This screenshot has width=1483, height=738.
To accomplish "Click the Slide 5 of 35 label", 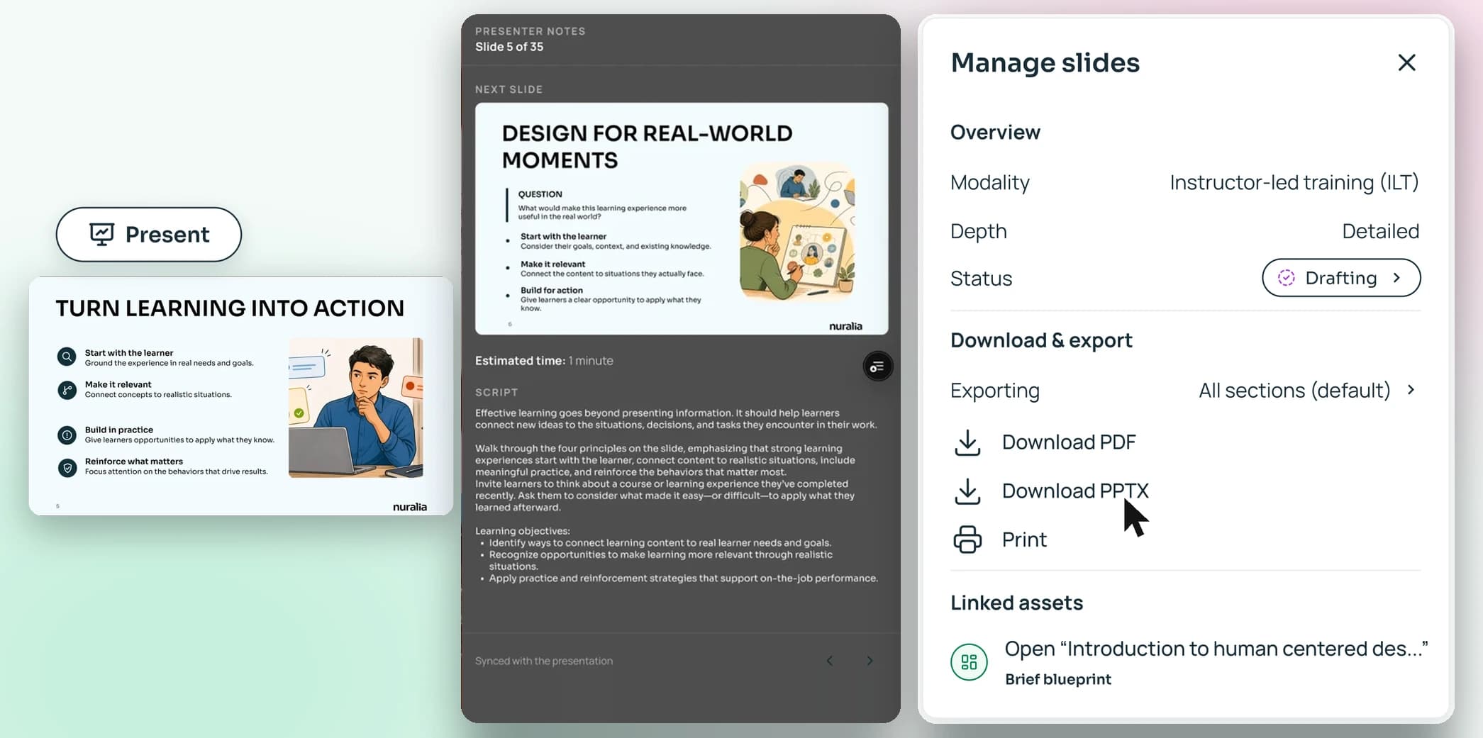I will [509, 47].
